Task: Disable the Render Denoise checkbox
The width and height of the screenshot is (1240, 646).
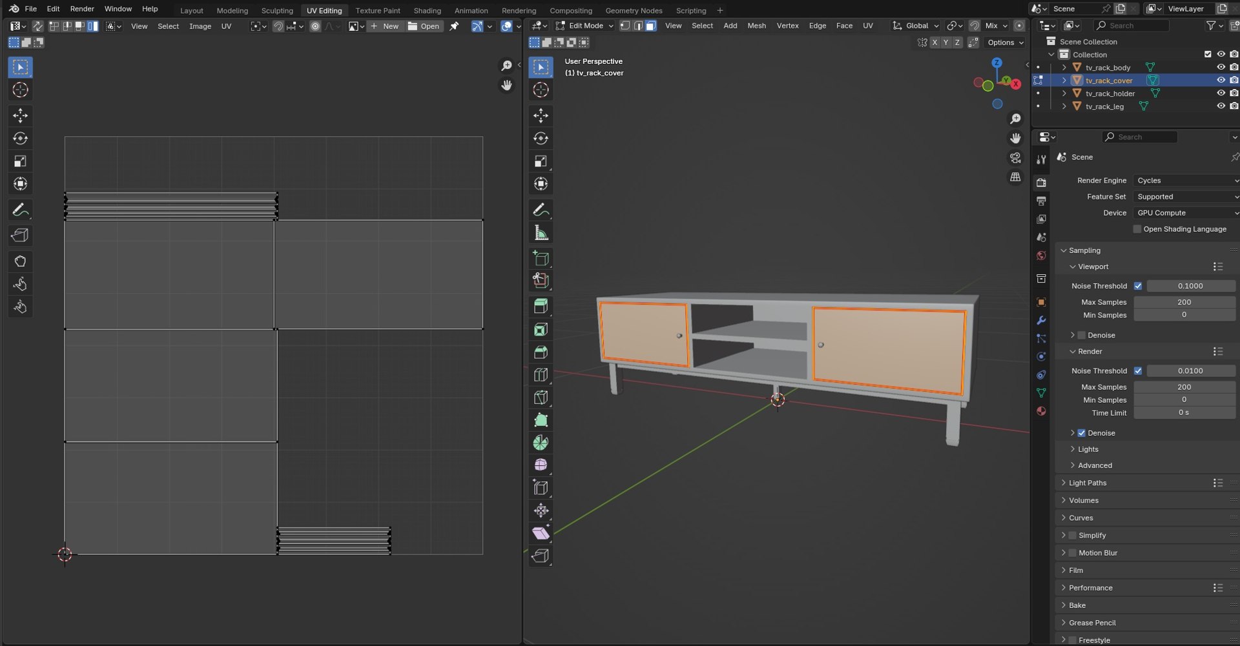Action: [1082, 433]
